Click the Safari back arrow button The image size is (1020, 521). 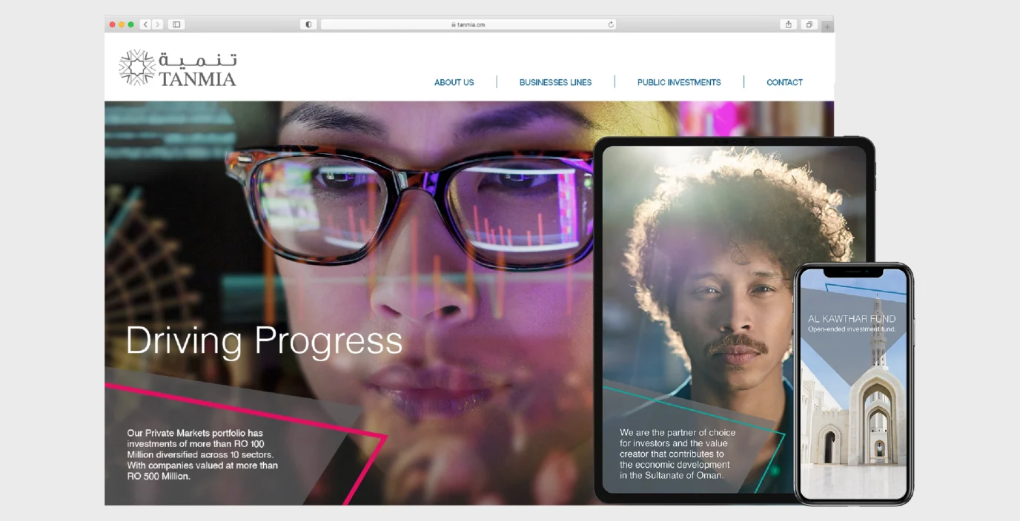(x=145, y=24)
